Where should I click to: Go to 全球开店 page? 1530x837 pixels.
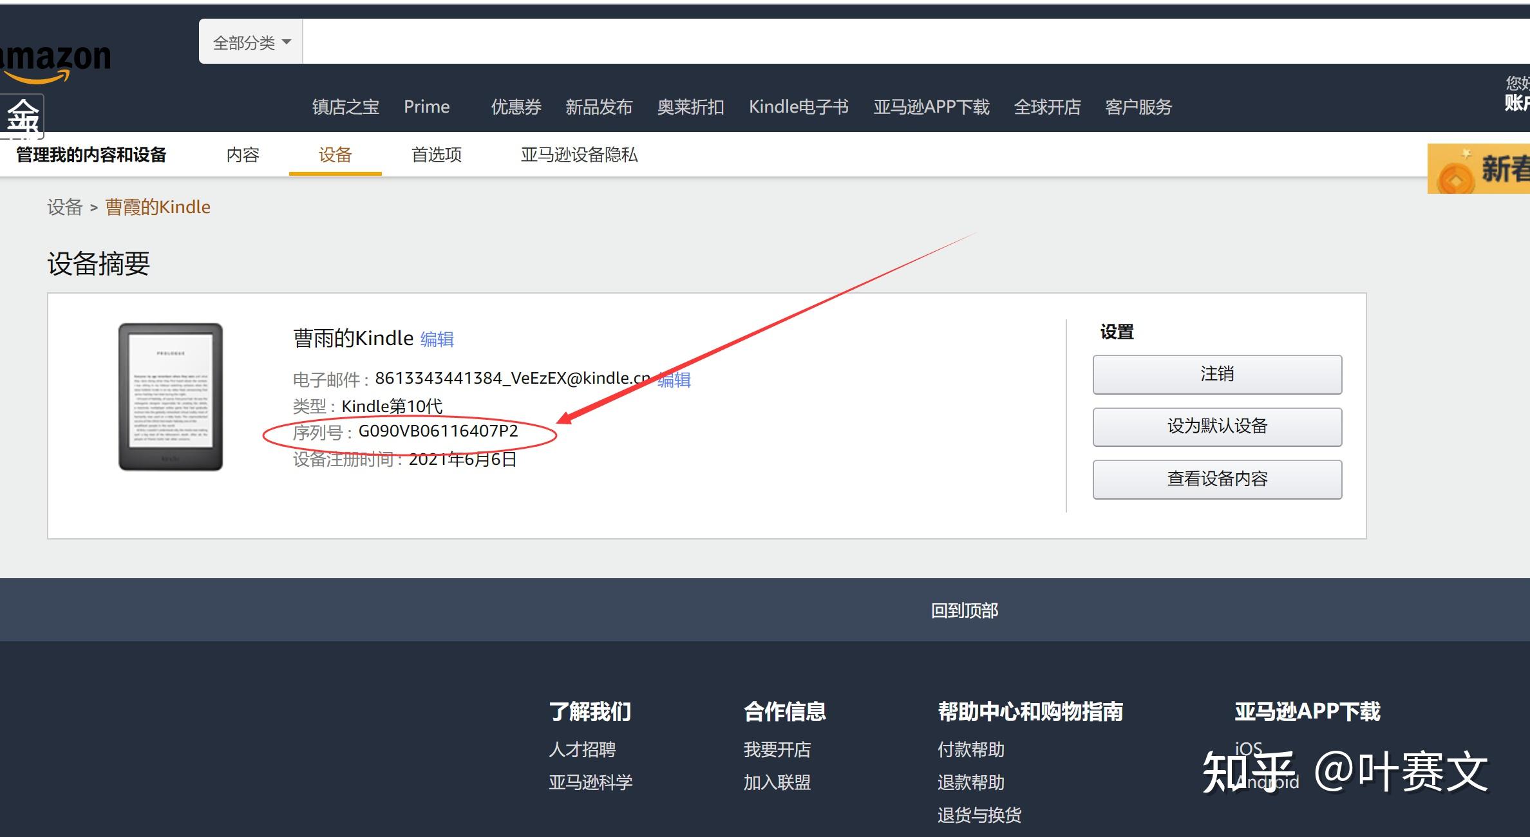[1048, 107]
